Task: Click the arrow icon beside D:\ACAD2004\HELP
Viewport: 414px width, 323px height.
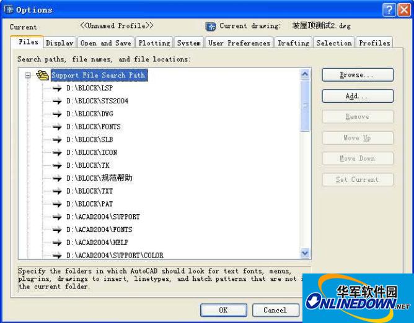Action: pyautogui.click(x=57, y=243)
